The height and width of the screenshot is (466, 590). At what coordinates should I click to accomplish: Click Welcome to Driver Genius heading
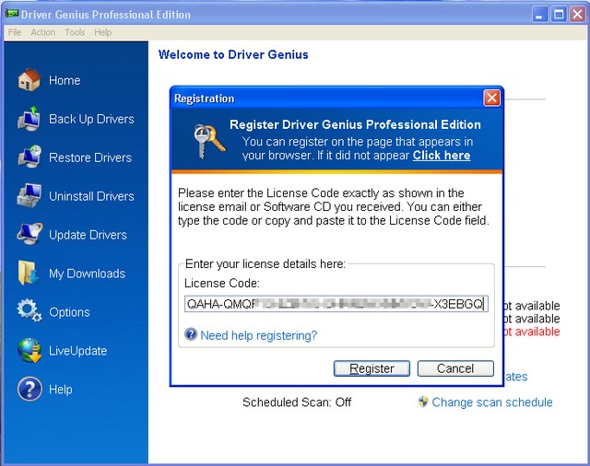233,54
